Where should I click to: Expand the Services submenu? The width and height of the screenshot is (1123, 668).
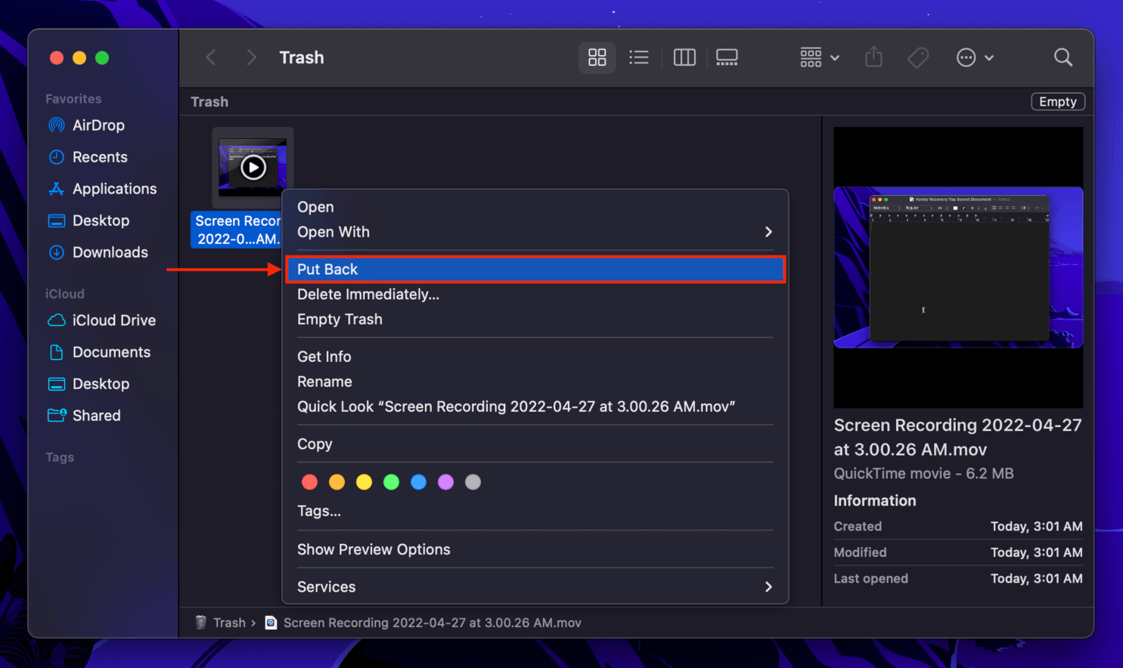tap(535, 587)
